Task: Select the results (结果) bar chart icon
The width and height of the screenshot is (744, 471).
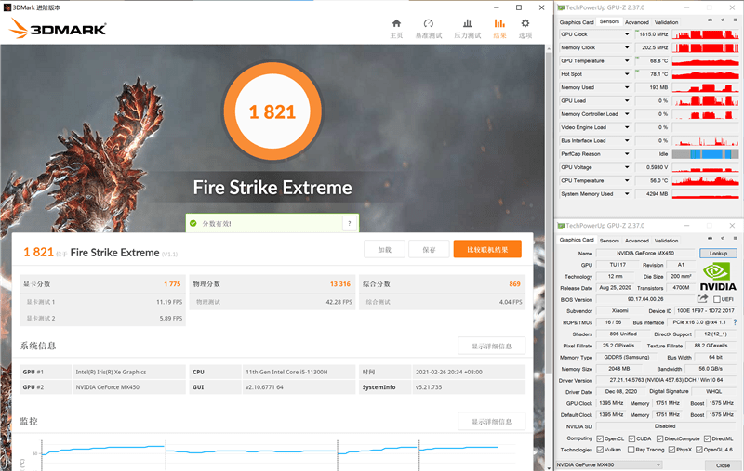Action: (499, 23)
